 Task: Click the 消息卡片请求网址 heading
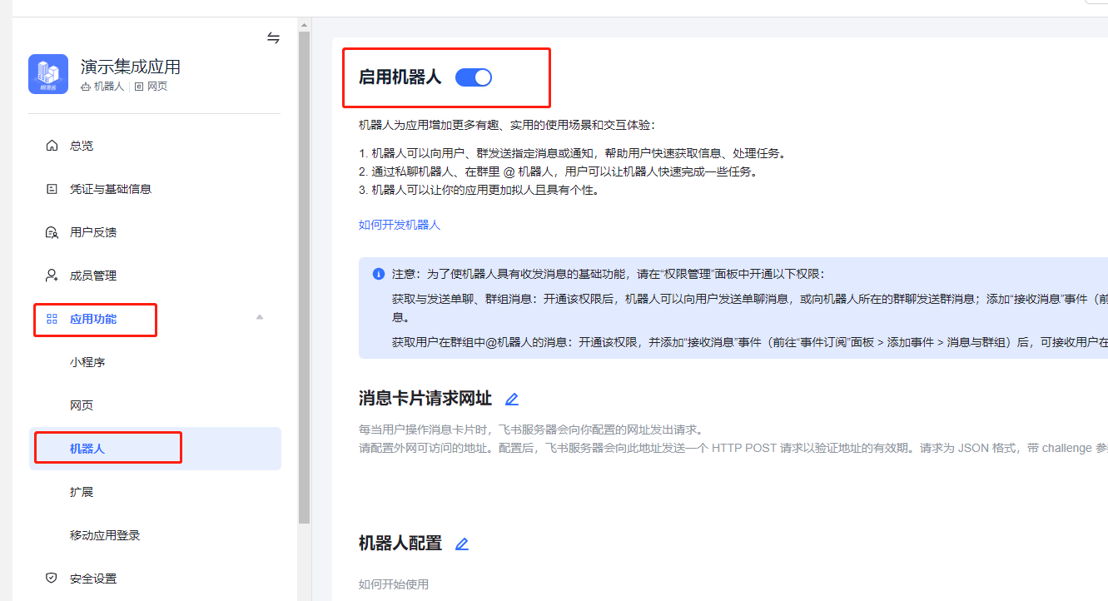tap(425, 399)
